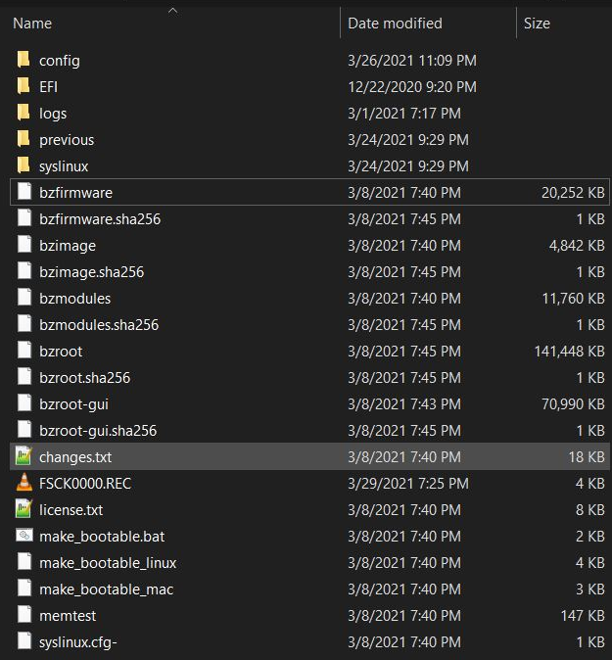The height and width of the screenshot is (660, 612).
Task: Sort by the Date modified column header
Action: 395,24
